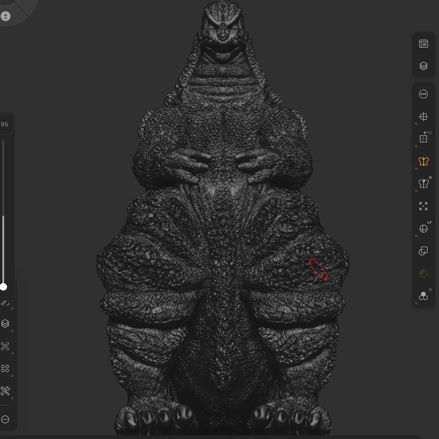The width and height of the screenshot is (439, 439).
Task: Select the pinned butterfly icon marked D
Action: (424, 184)
